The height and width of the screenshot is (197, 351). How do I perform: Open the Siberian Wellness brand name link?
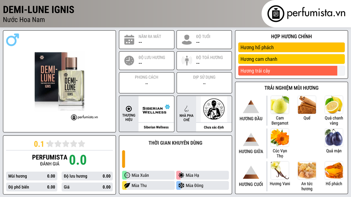point(156,127)
